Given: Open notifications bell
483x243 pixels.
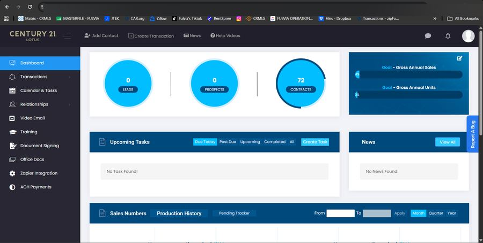Looking at the screenshot, I should [x=448, y=36].
